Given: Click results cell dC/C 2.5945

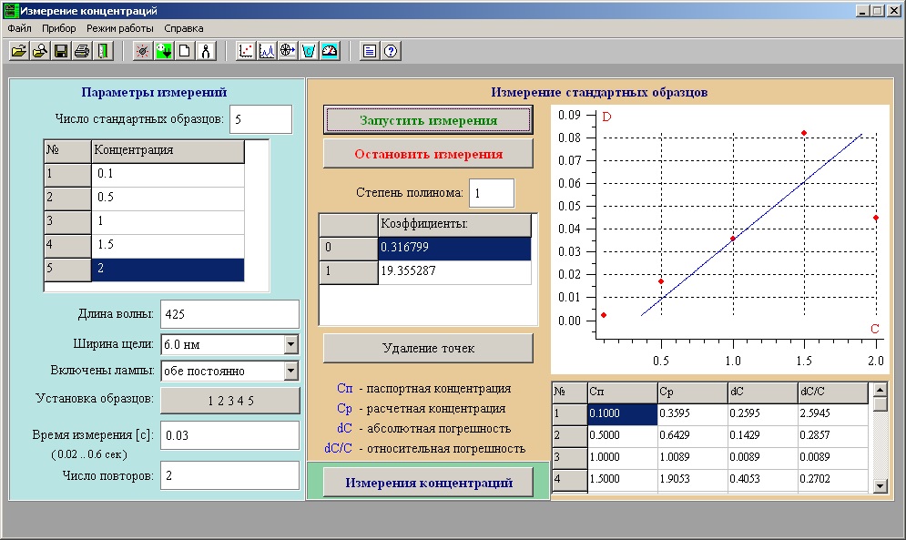Looking at the screenshot, I should coord(833,414).
